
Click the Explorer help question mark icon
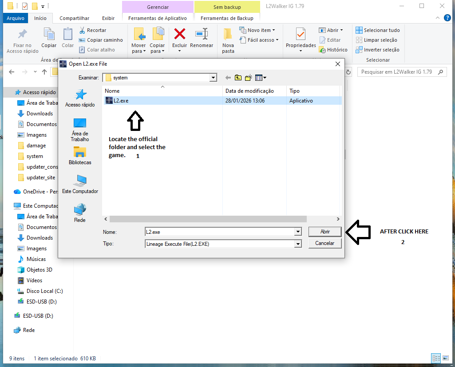click(447, 18)
